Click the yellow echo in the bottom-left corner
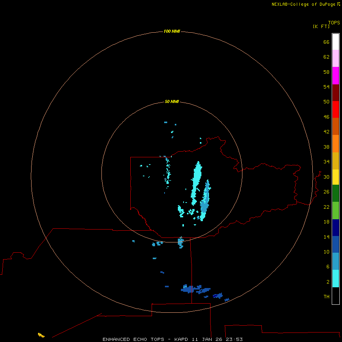Viewport: 342px width, 342px height. [x=41, y=335]
